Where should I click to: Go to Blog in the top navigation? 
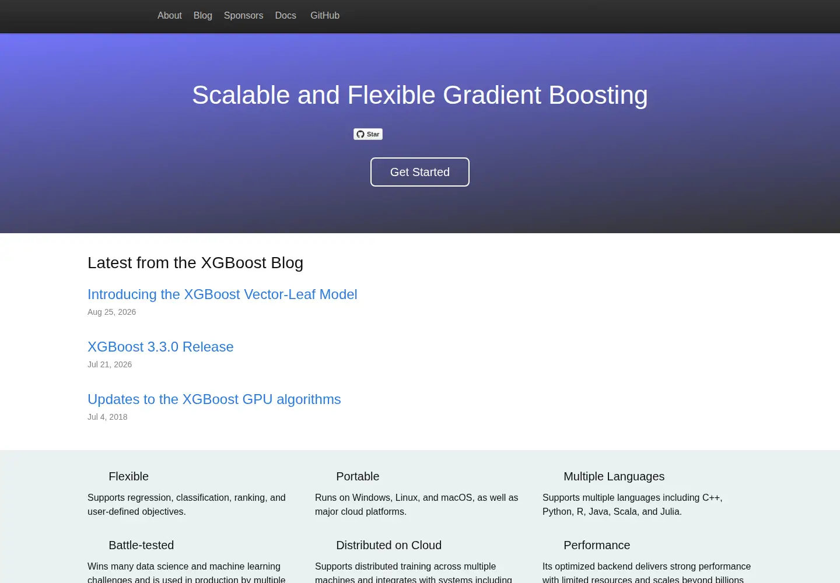coord(202,16)
